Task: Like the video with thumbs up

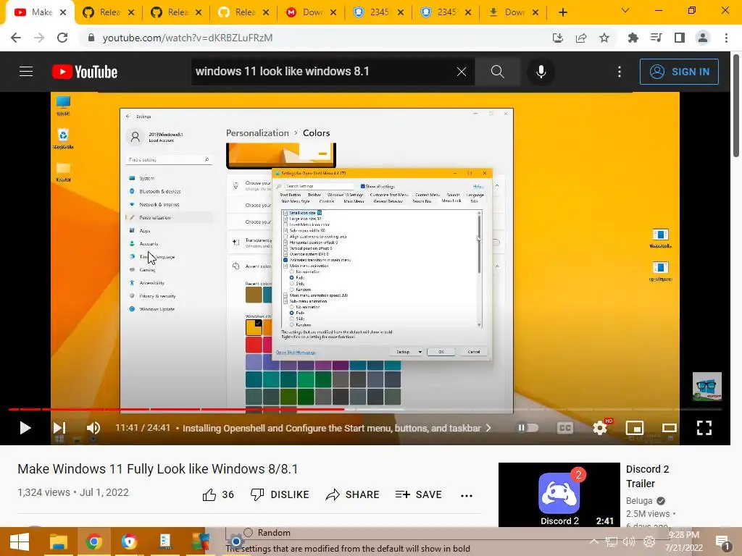Action: click(218, 494)
